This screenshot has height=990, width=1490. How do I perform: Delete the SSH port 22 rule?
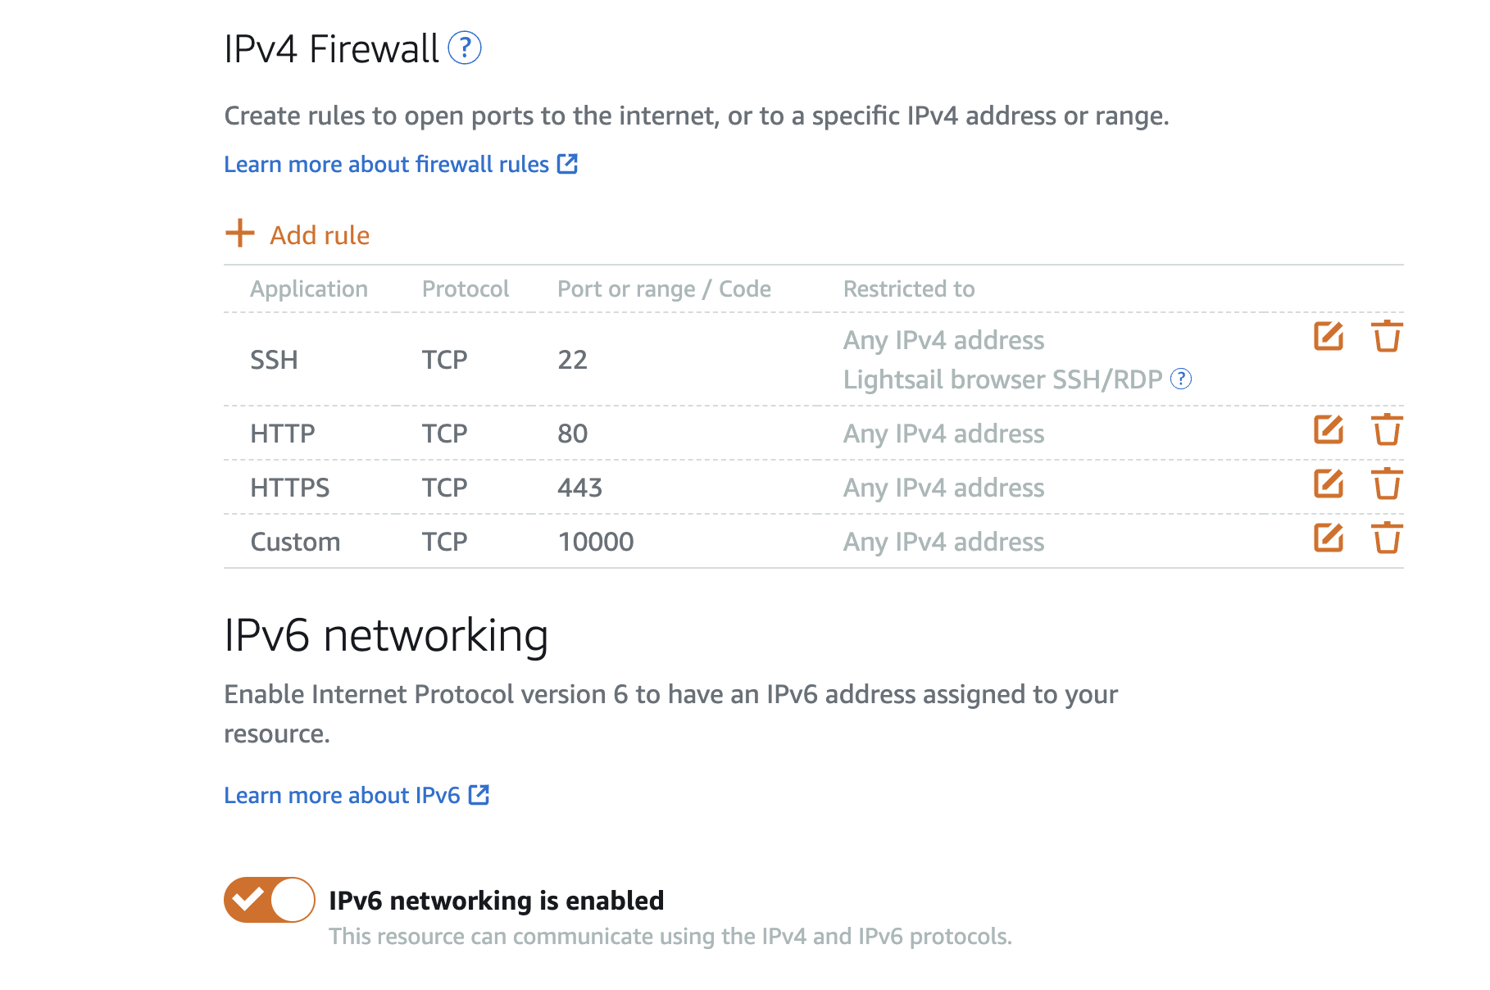pyautogui.click(x=1386, y=336)
